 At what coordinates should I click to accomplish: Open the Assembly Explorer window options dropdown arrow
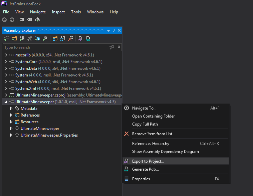point(108,31)
